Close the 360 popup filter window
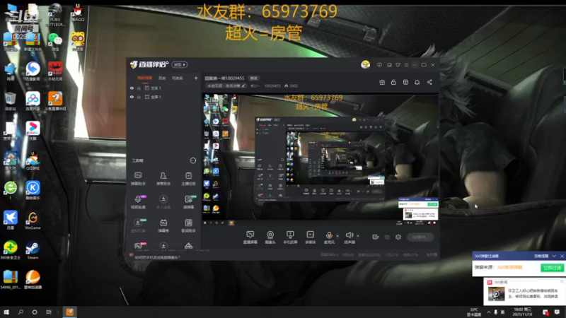The image size is (566, 318). point(562,256)
